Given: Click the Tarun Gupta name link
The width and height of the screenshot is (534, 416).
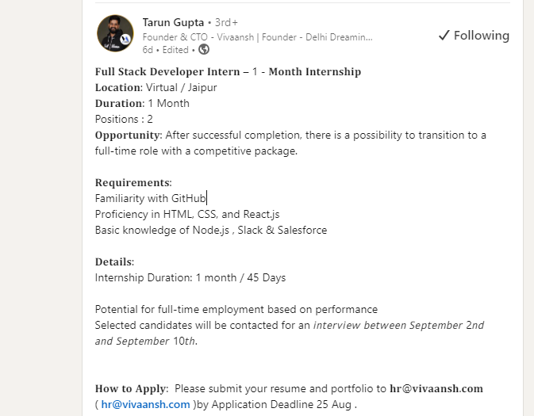Looking at the screenshot, I should tap(173, 22).
